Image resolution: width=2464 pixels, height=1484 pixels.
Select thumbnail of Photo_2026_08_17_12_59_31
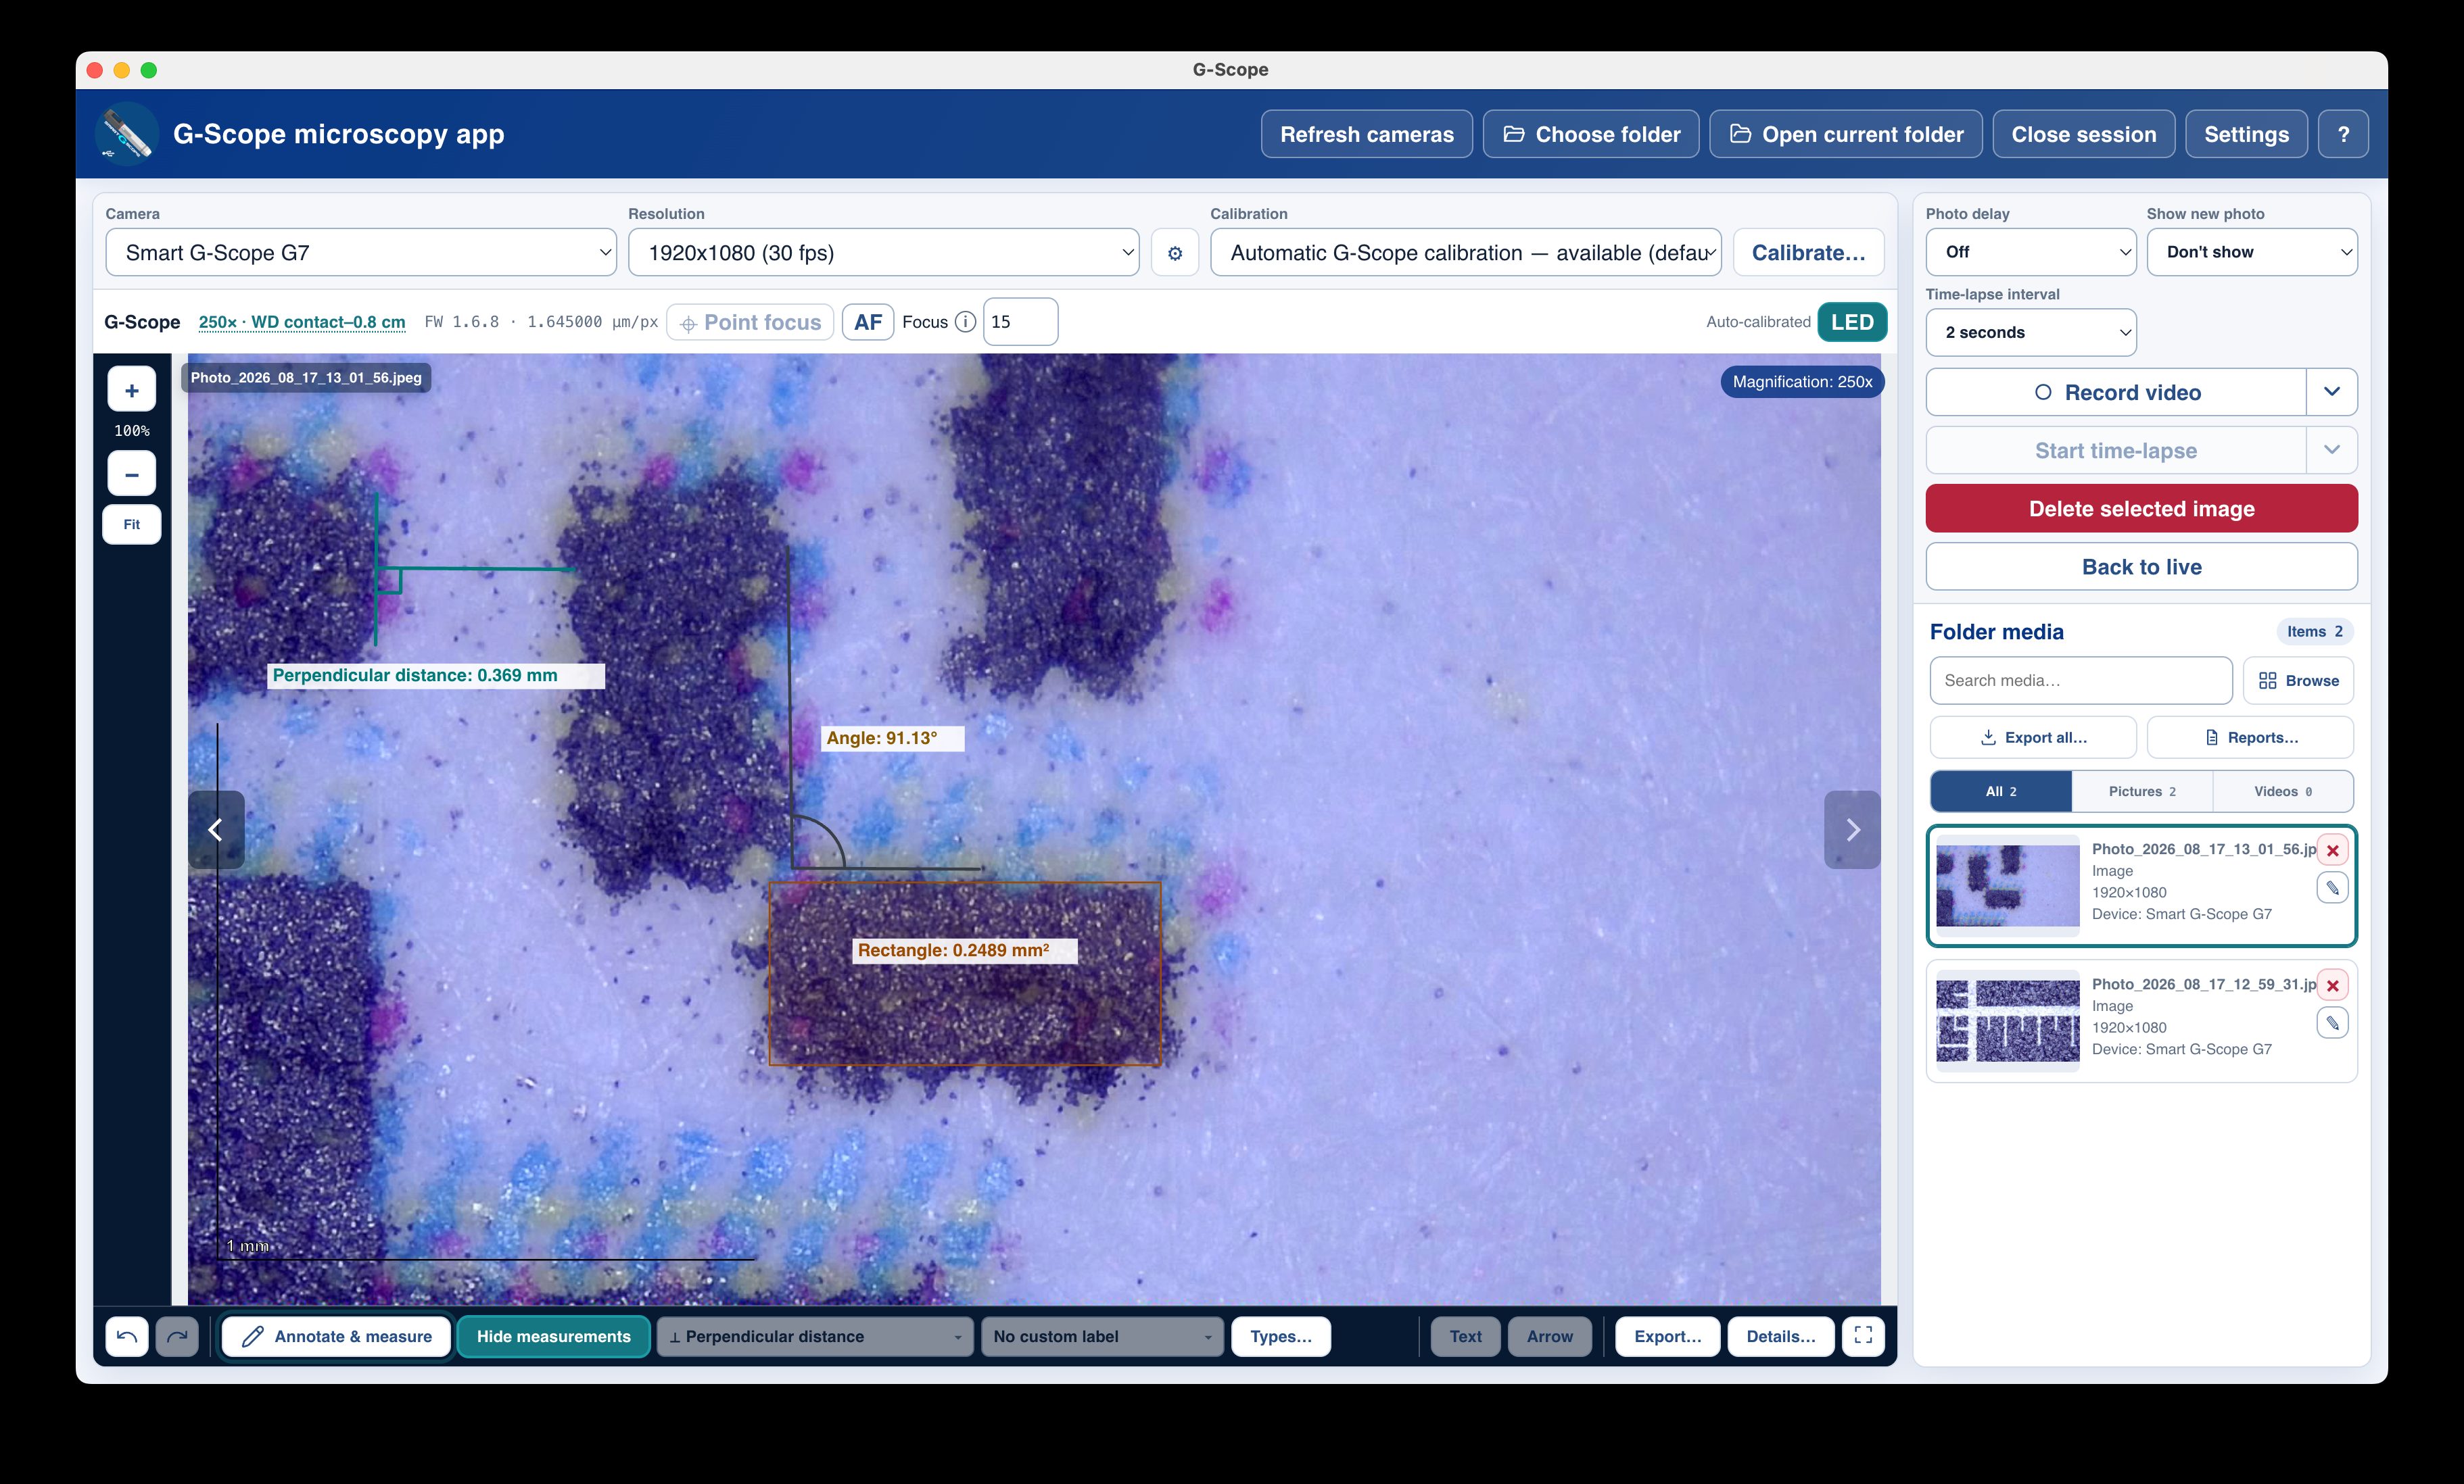(2007, 1020)
